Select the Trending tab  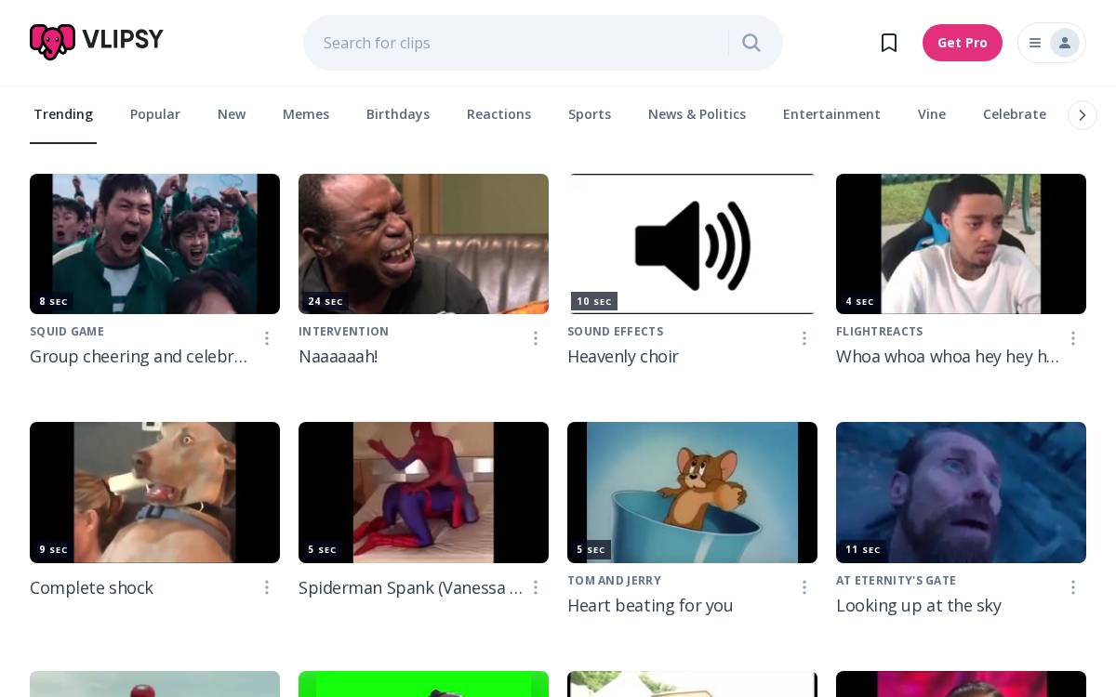coord(63,114)
